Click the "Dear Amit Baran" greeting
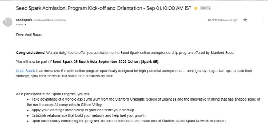Screen dimensions: 268x131 [x=30, y=35]
